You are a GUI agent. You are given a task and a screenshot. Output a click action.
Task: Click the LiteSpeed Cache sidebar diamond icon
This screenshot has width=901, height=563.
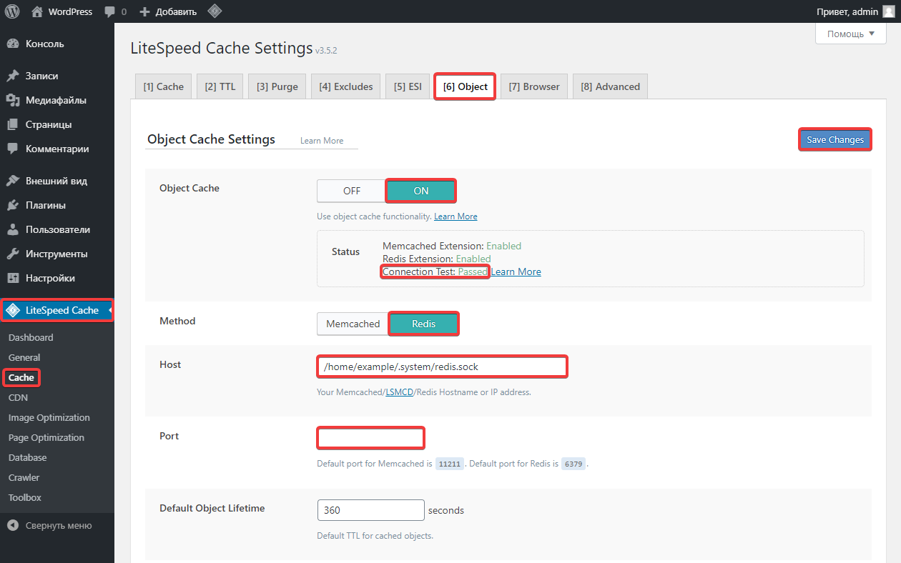point(13,310)
